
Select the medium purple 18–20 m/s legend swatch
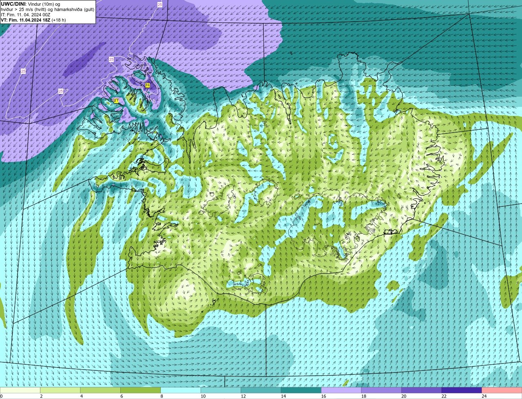point(381,390)
